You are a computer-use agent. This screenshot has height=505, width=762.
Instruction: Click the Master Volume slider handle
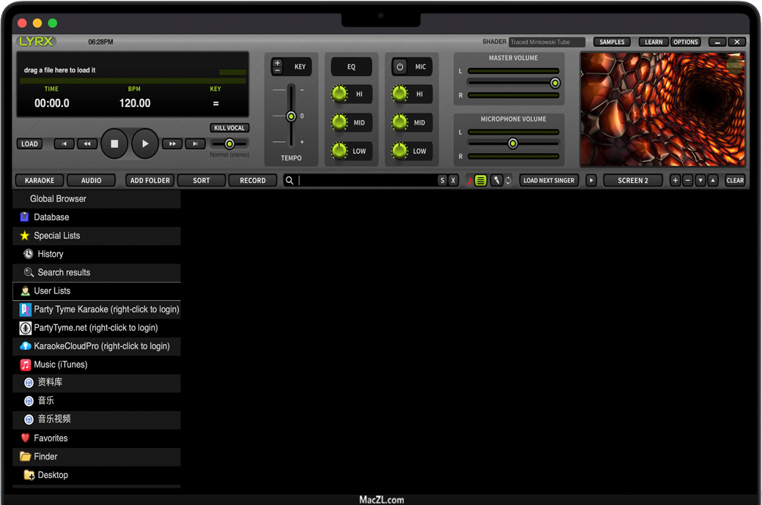click(555, 83)
